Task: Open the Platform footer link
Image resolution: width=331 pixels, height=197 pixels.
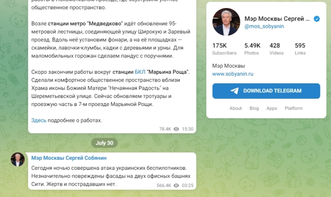Action: pos(294,108)
